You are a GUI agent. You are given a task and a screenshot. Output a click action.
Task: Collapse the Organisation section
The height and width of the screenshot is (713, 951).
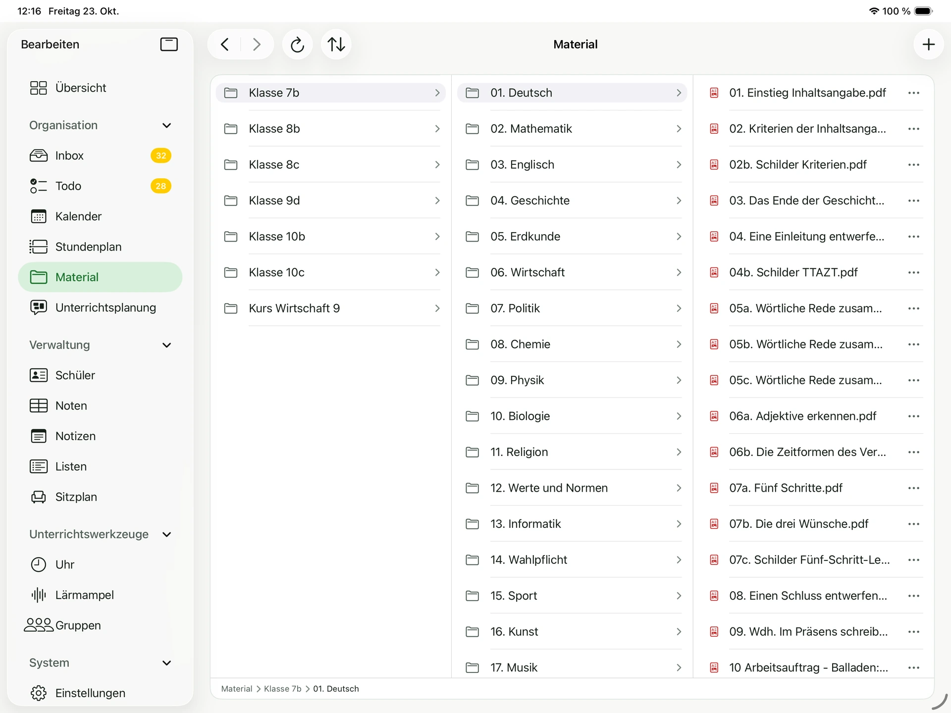[x=167, y=125]
